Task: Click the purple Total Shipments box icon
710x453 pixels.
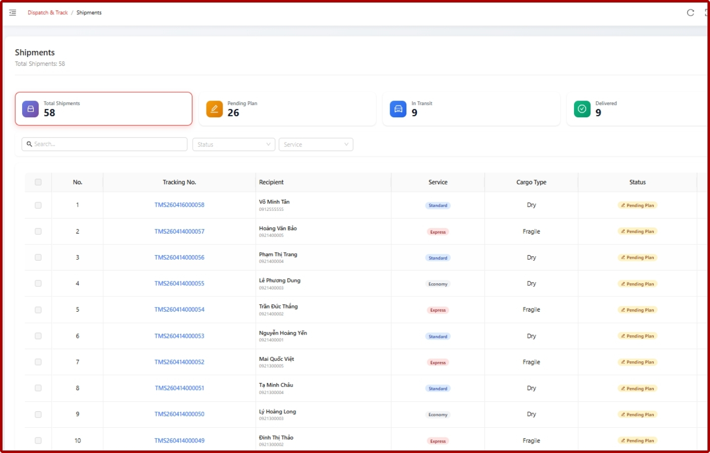Action: [30, 109]
